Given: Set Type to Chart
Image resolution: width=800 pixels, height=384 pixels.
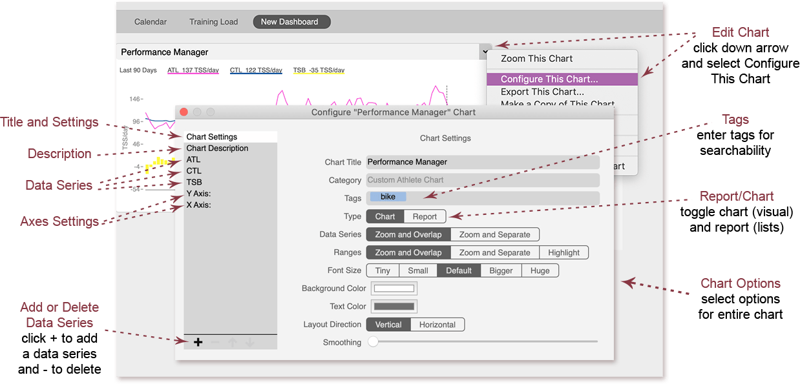Looking at the screenshot, I should click(x=385, y=216).
